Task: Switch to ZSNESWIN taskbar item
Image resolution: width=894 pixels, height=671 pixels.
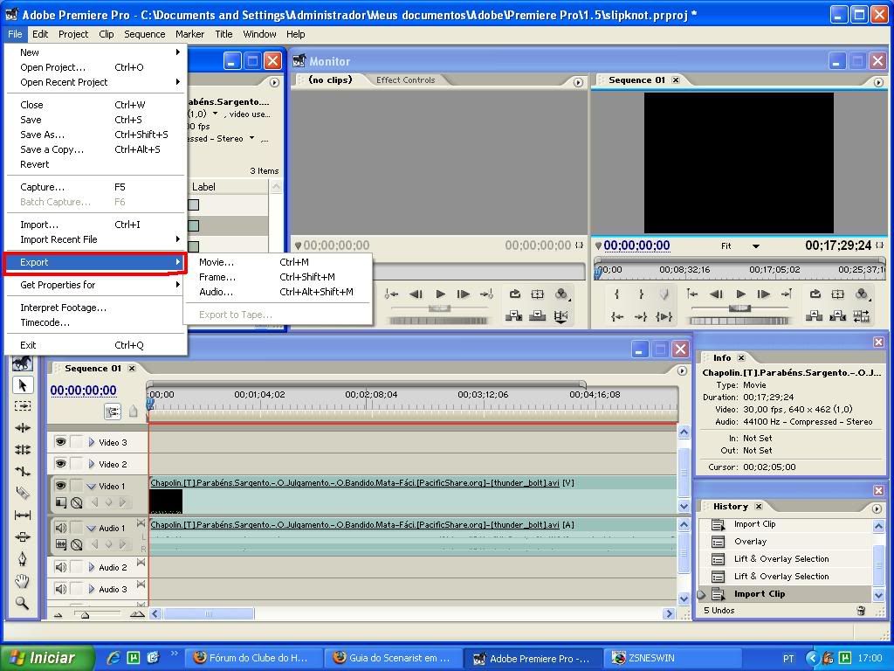Action: tap(675, 658)
